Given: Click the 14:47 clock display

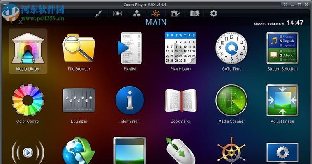Looking at the screenshot, I should [295, 23].
